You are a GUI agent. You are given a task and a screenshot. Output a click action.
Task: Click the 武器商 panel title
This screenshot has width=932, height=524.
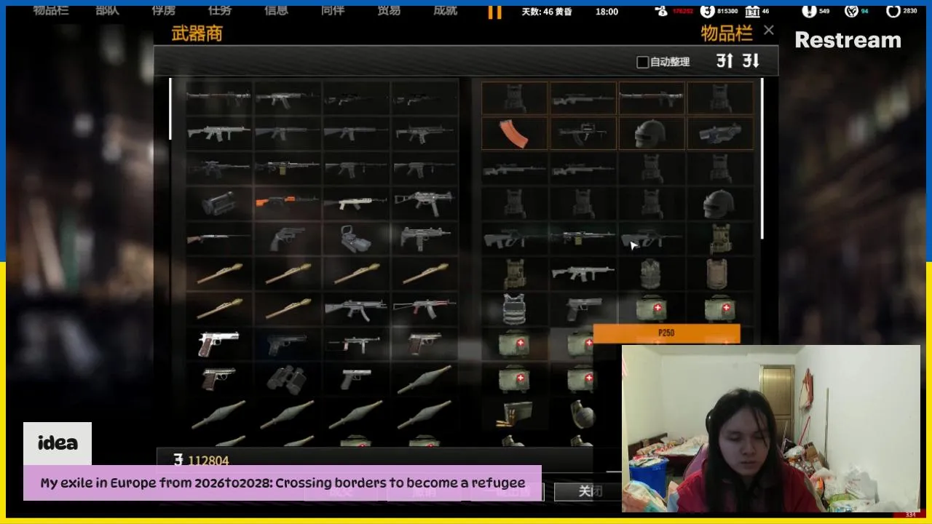[x=197, y=33]
